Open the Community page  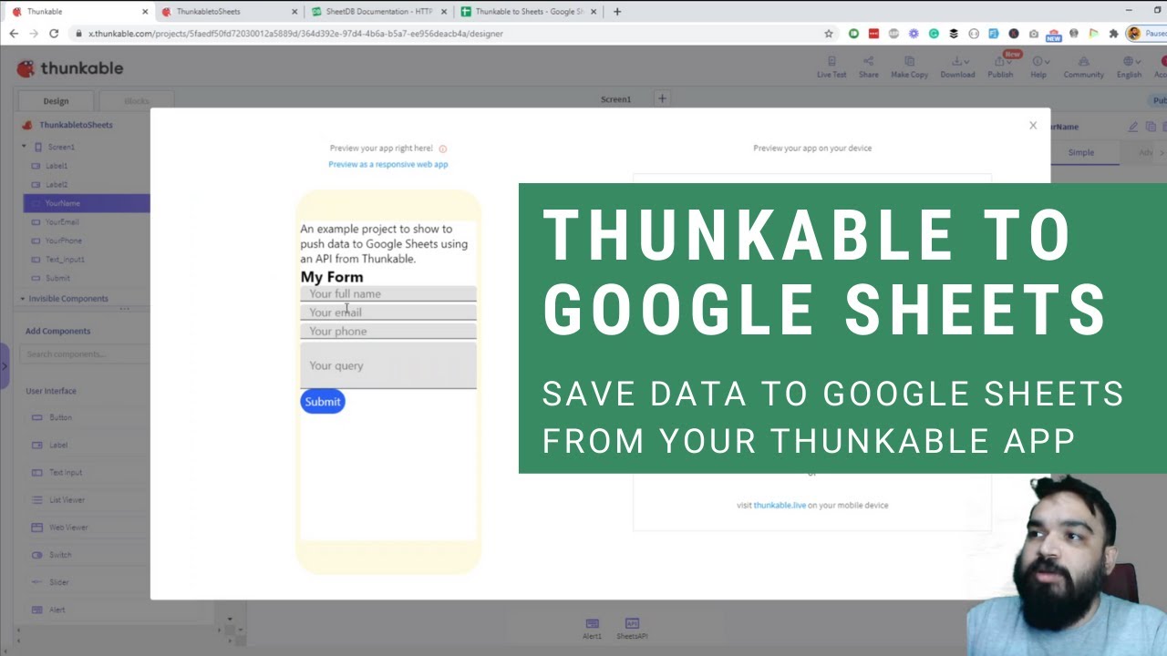[x=1083, y=67]
